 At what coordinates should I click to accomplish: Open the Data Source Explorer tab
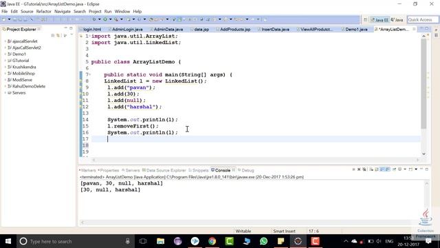click(164, 170)
